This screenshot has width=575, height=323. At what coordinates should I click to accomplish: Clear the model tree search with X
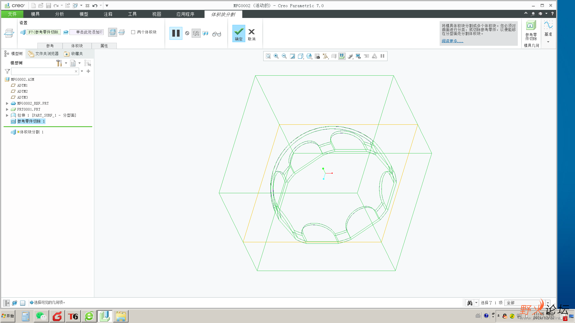click(76, 71)
